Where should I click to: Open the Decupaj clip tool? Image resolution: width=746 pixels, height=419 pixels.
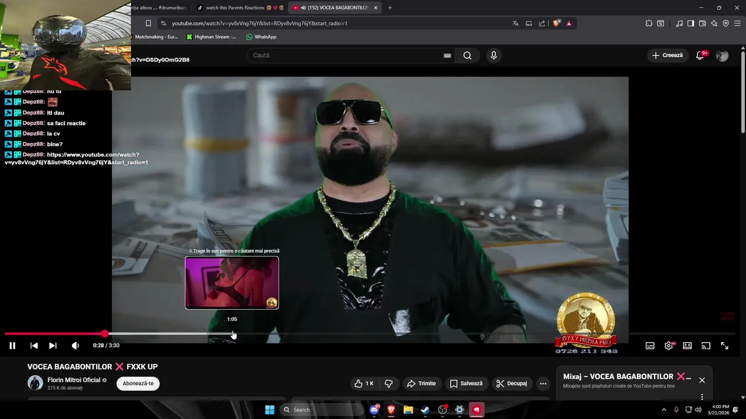(x=512, y=384)
